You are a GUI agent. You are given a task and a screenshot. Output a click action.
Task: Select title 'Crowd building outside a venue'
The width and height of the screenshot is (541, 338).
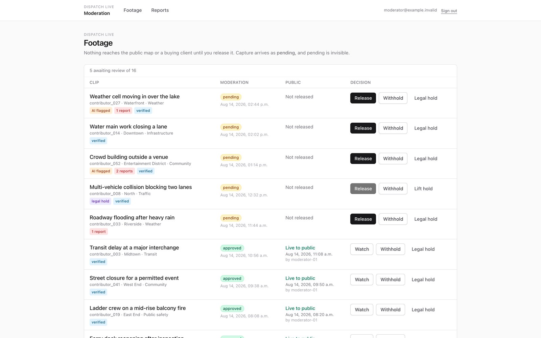pos(129,157)
